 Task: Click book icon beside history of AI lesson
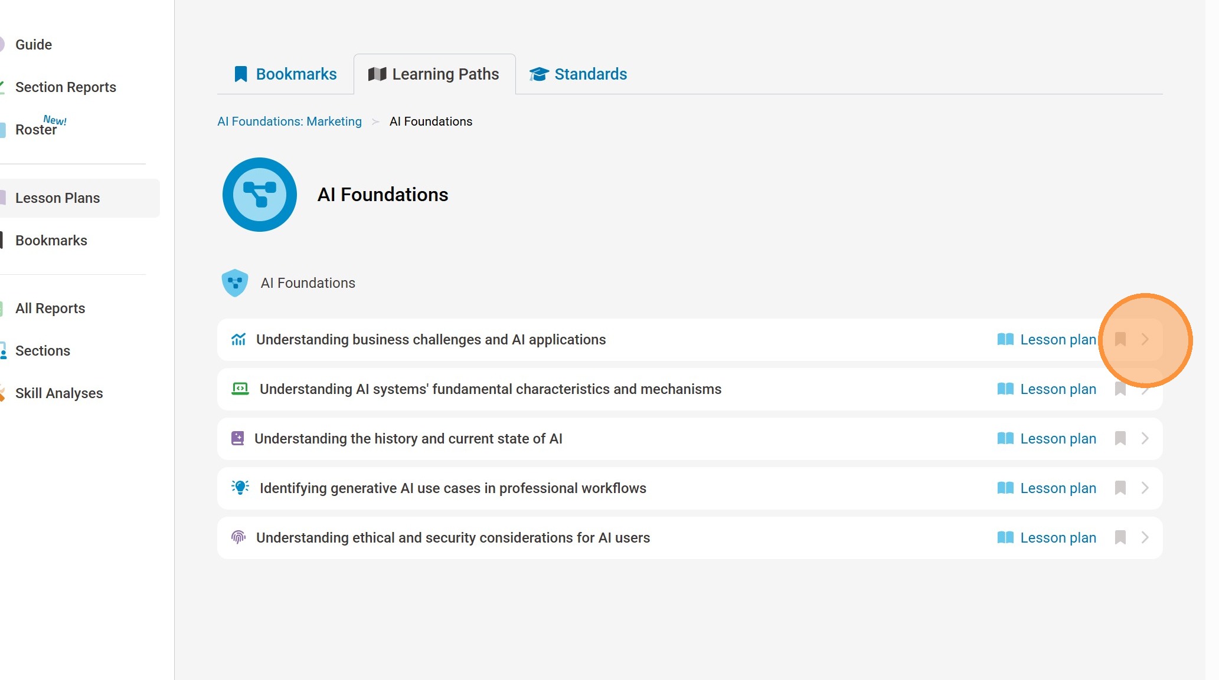tap(237, 438)
